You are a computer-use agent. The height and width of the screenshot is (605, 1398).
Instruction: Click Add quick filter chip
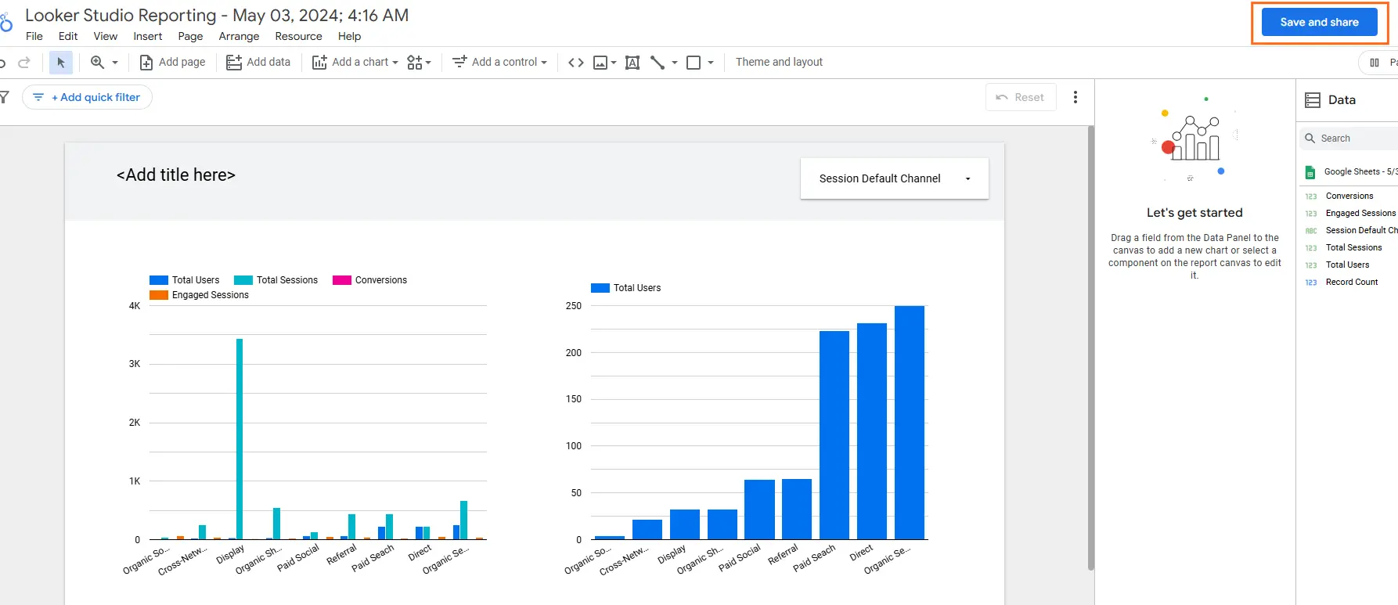pos(87,97)
